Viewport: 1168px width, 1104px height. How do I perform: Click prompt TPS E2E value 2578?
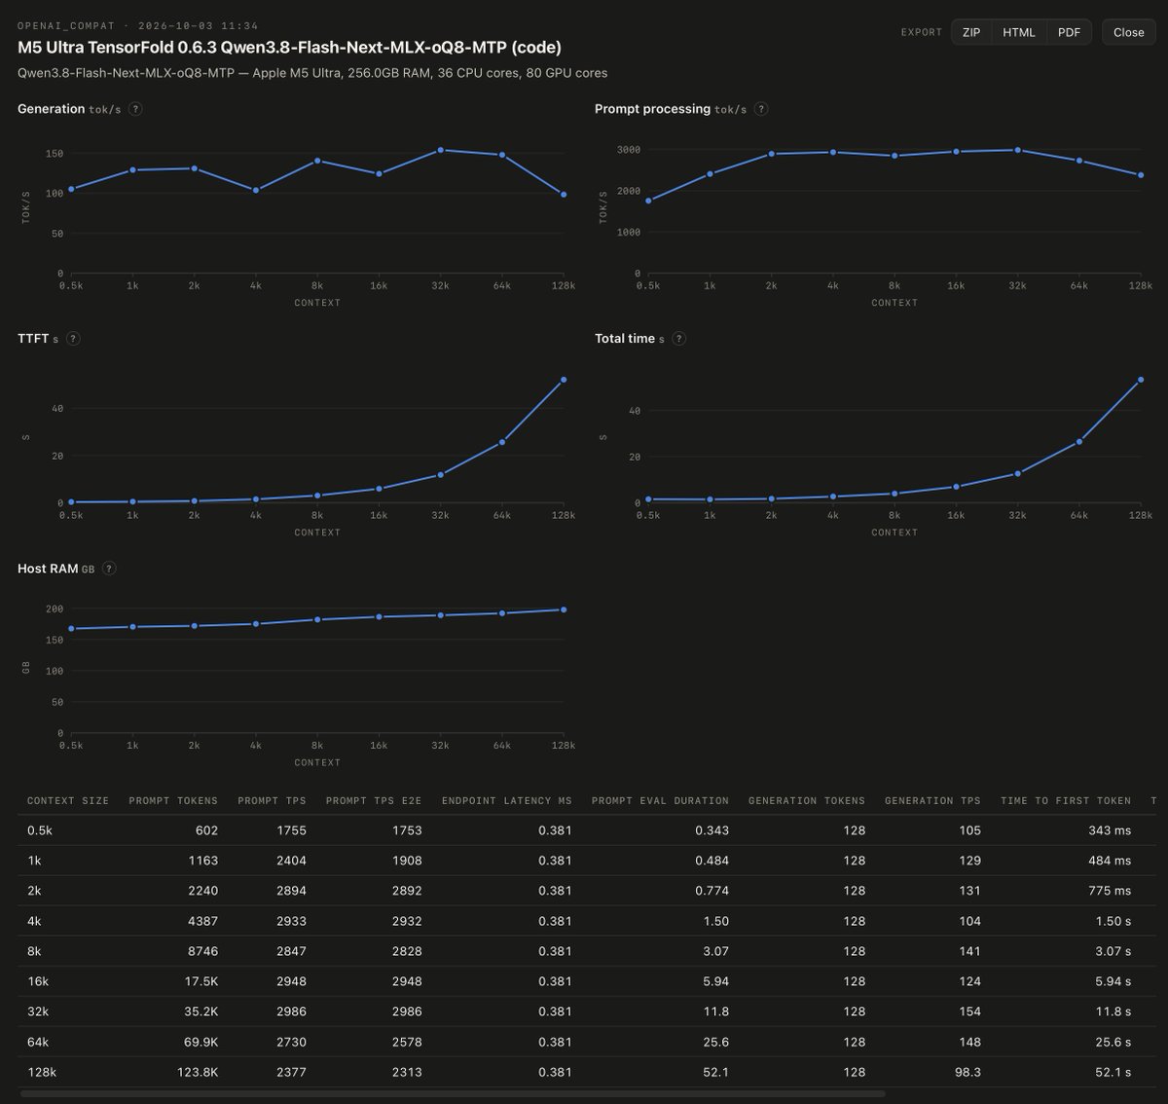[407, 1042]
